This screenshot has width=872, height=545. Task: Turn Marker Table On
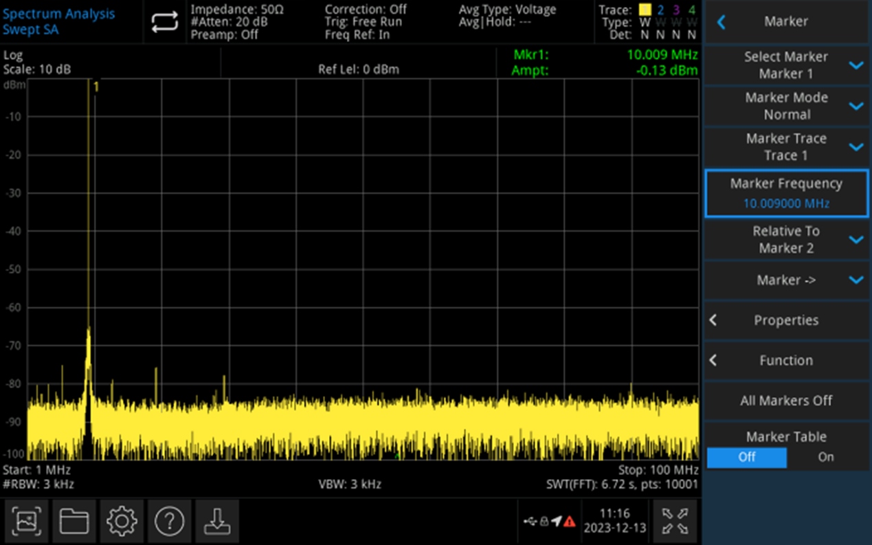click(x=826, y=457)
